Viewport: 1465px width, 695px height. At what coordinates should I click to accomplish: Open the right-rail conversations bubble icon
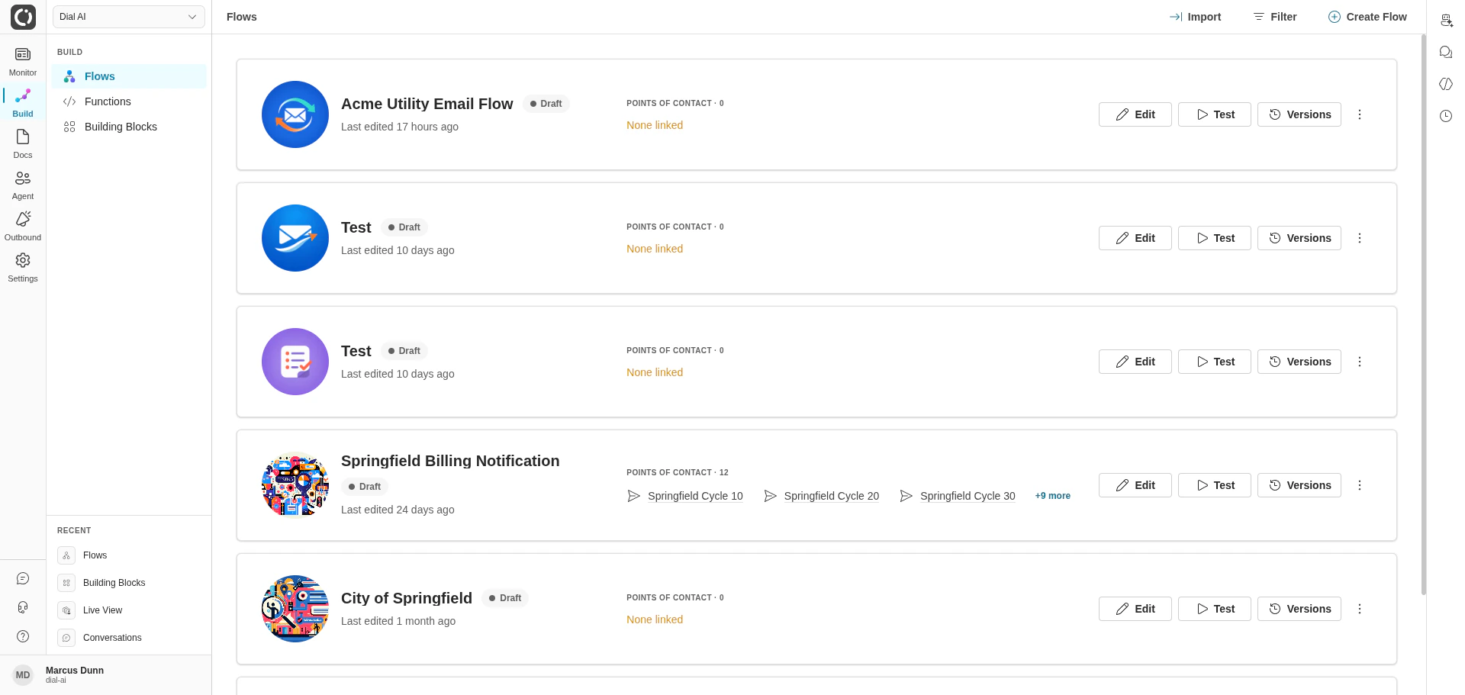click(x=1446, y=52)
